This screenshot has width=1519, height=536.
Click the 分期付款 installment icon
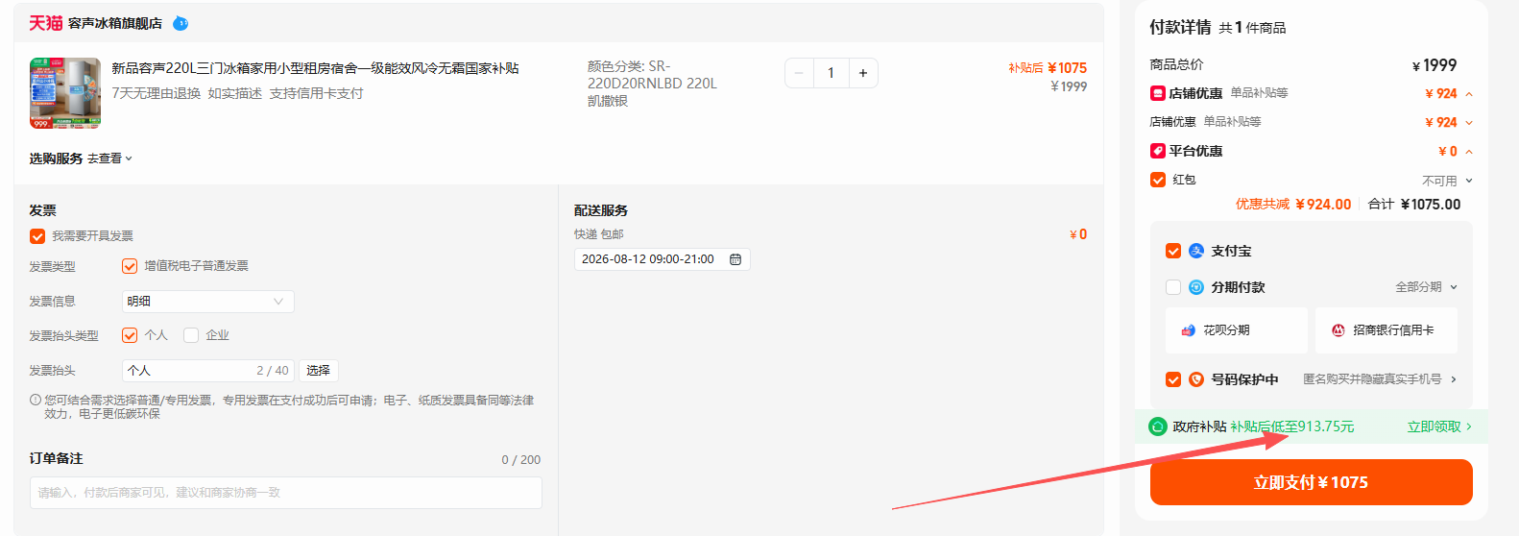click(1196, 287)
